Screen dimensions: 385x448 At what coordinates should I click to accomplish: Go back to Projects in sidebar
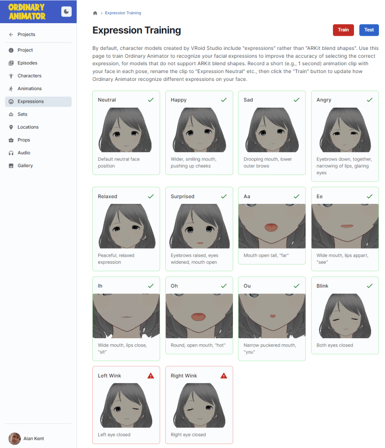[26, 35]
